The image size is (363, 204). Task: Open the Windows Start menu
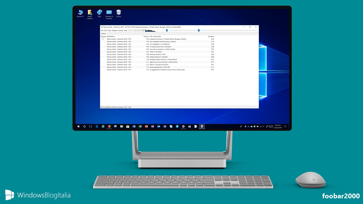(x=79, y=126)
